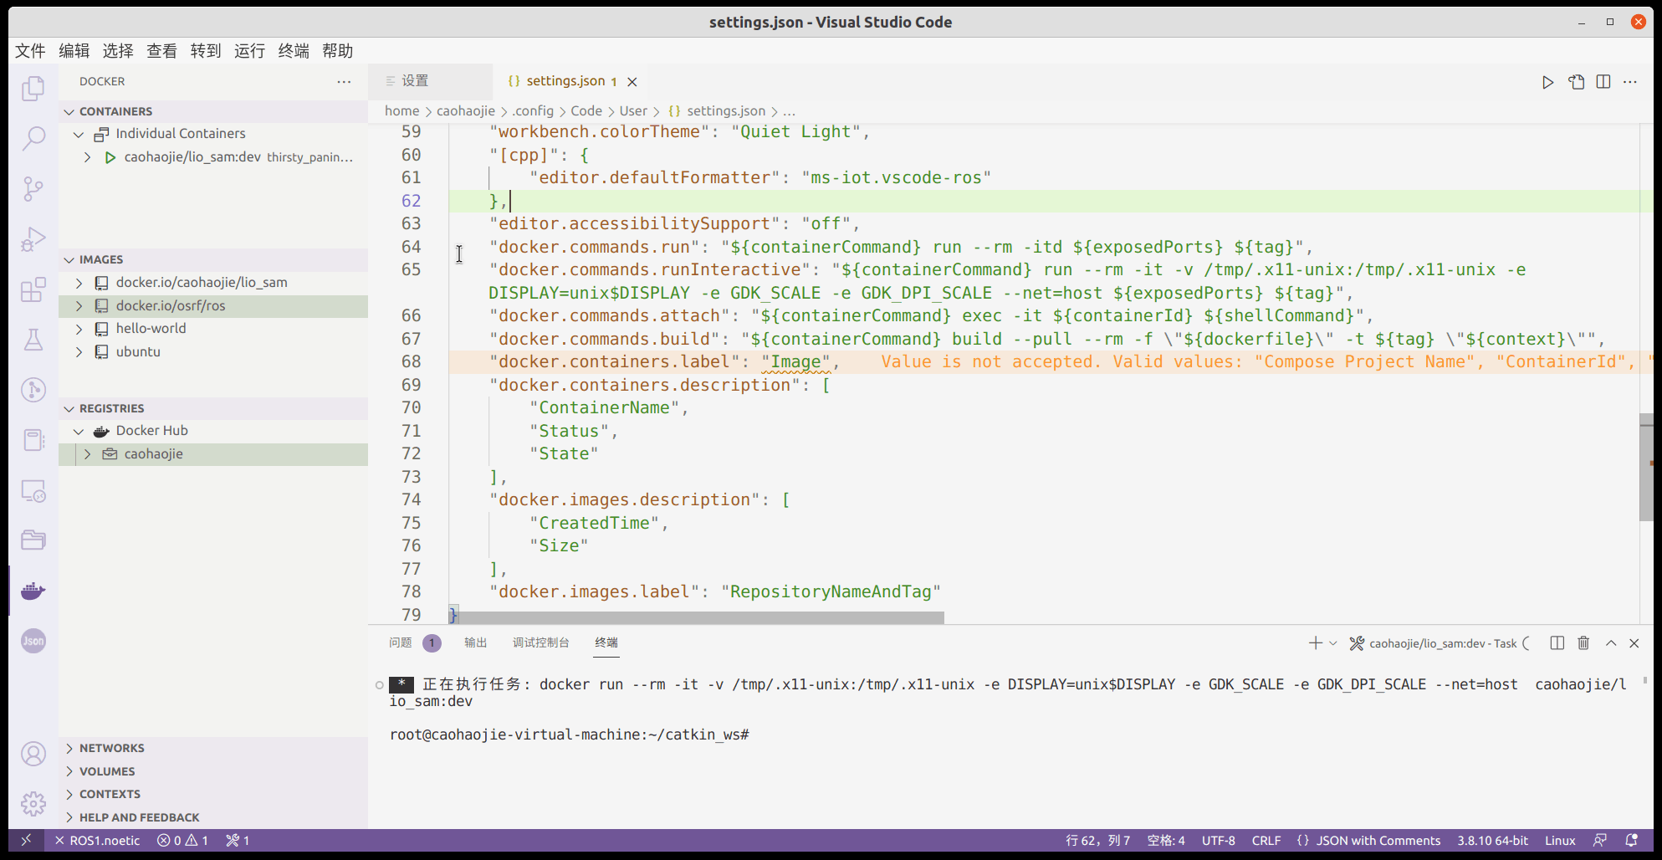Switch to the 设置 editor tab
The image size is (1662, 860).
coord(431,81)
